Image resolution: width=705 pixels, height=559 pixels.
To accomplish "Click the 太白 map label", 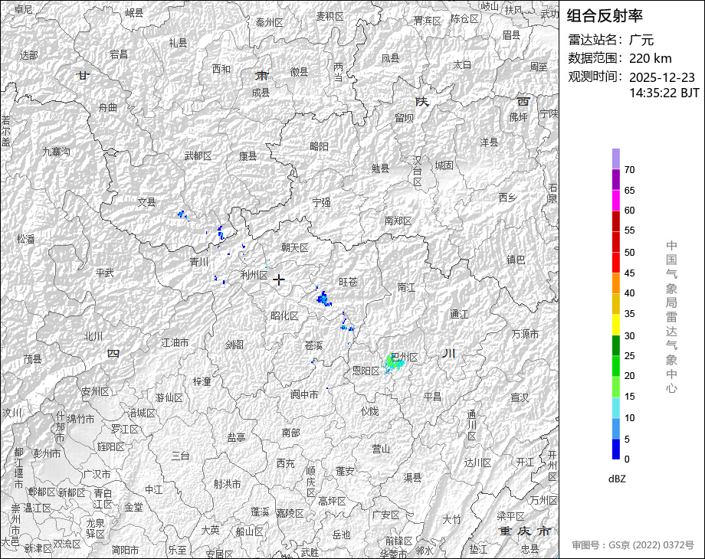I will pos(462,65).
